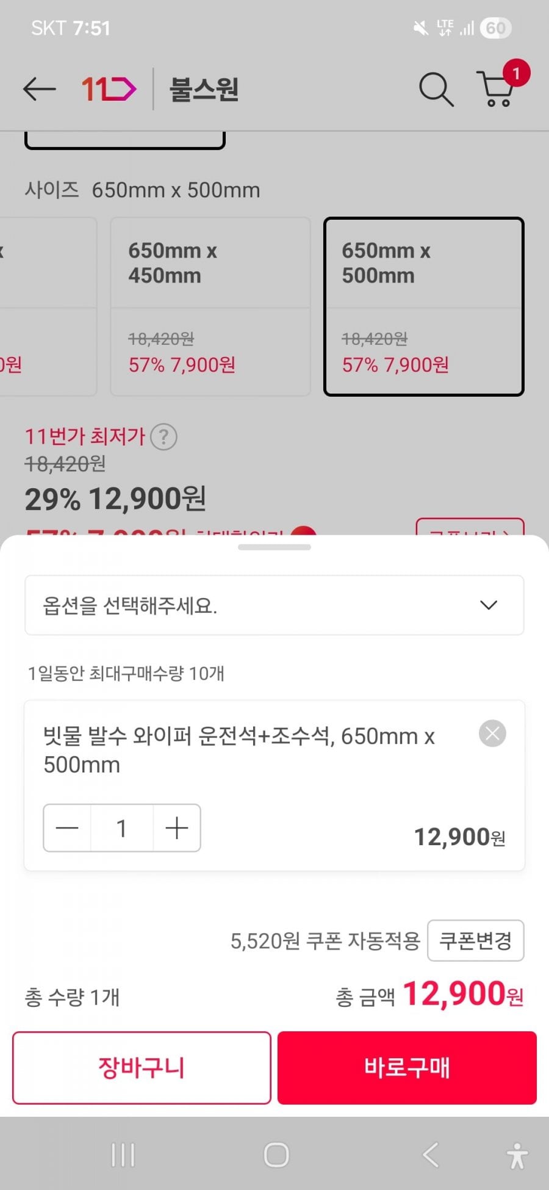The height and width of the screenshot is (1190, 549).
Task: Select the 650mm x 450mm size option
Action: click(210, 306)
